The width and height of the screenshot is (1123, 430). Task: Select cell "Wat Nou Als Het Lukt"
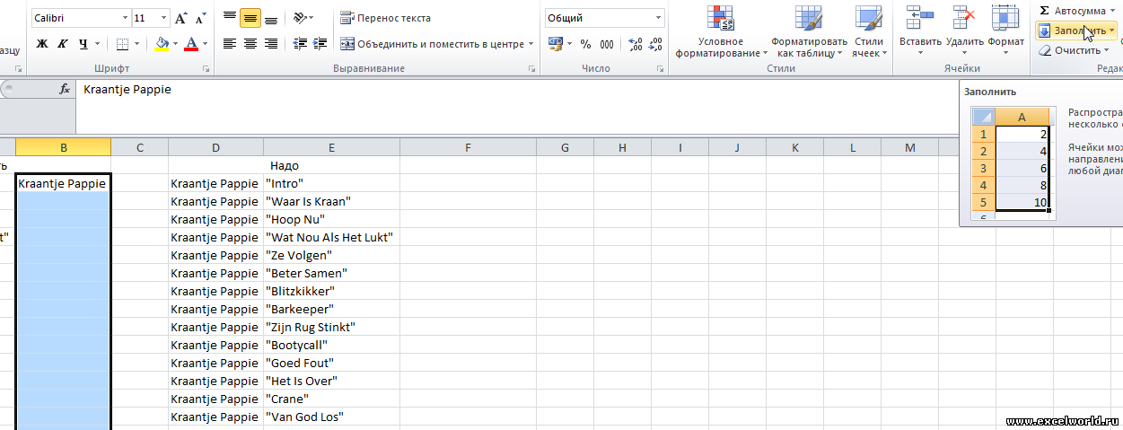(x=331, y=237)
